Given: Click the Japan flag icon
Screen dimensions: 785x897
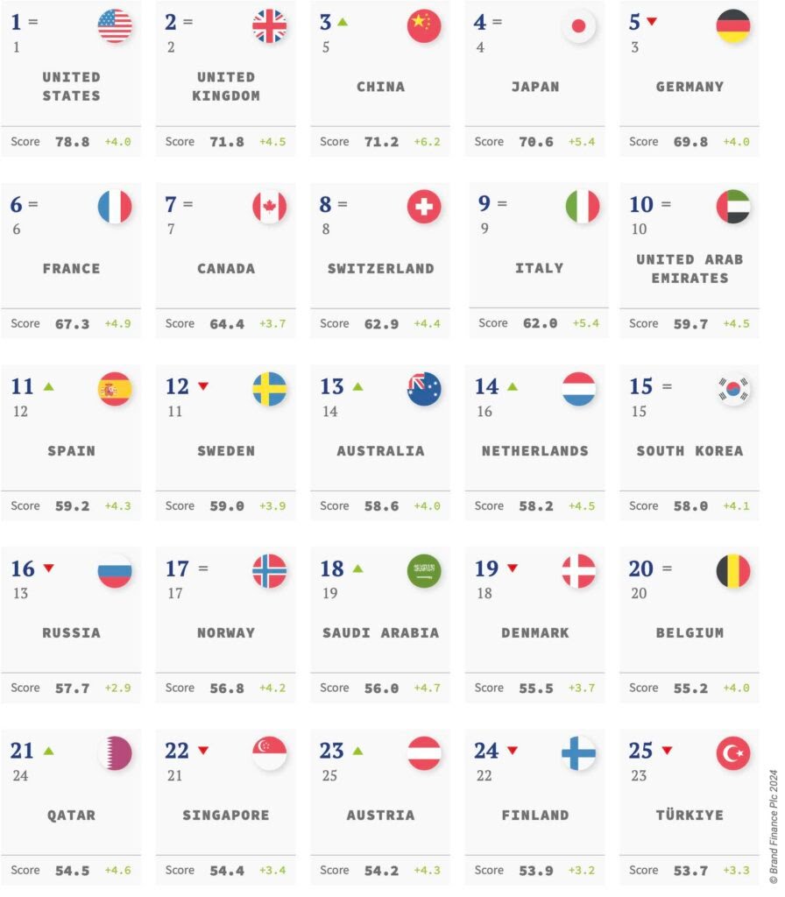Looking at the screenshot, I should (578, 26).
